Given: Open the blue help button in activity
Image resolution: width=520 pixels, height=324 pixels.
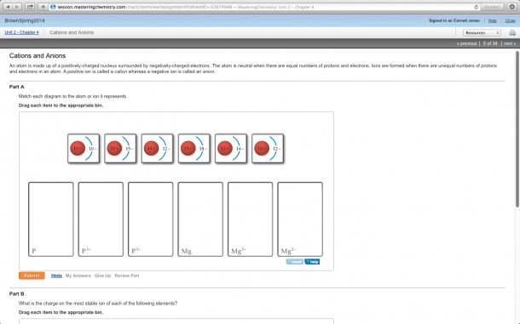Looking at the screenshot, I should (x=312, y=262).
